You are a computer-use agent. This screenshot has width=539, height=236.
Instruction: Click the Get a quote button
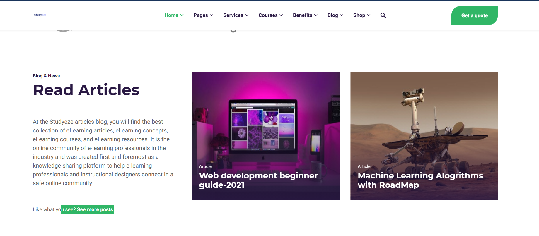click(474, 15)
